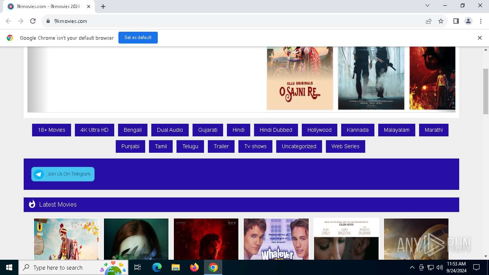
Task: Bookmark this tab with star
Action: [x=441, y=21]
